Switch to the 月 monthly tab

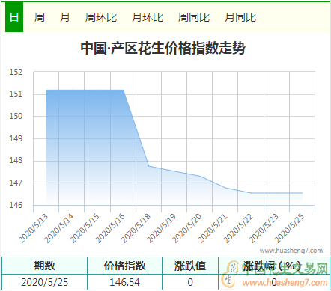click(64, 17)
